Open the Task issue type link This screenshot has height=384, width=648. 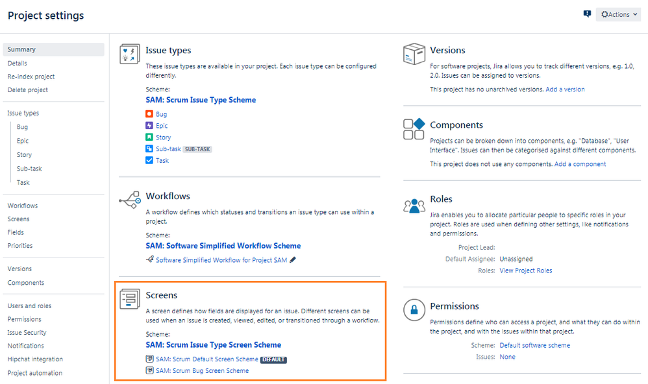162,160
